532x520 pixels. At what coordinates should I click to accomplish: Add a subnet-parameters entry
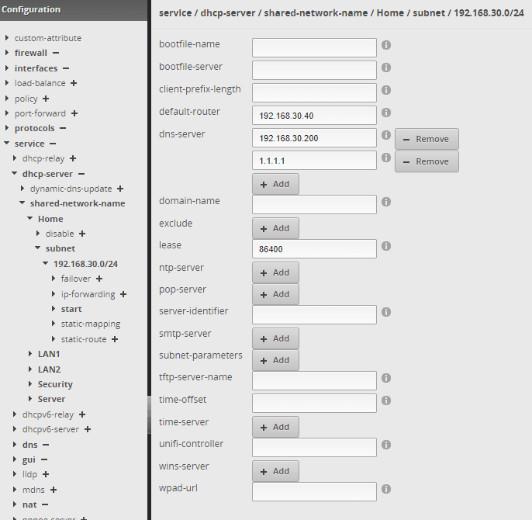pyautogui.click(x=275, y=360)
